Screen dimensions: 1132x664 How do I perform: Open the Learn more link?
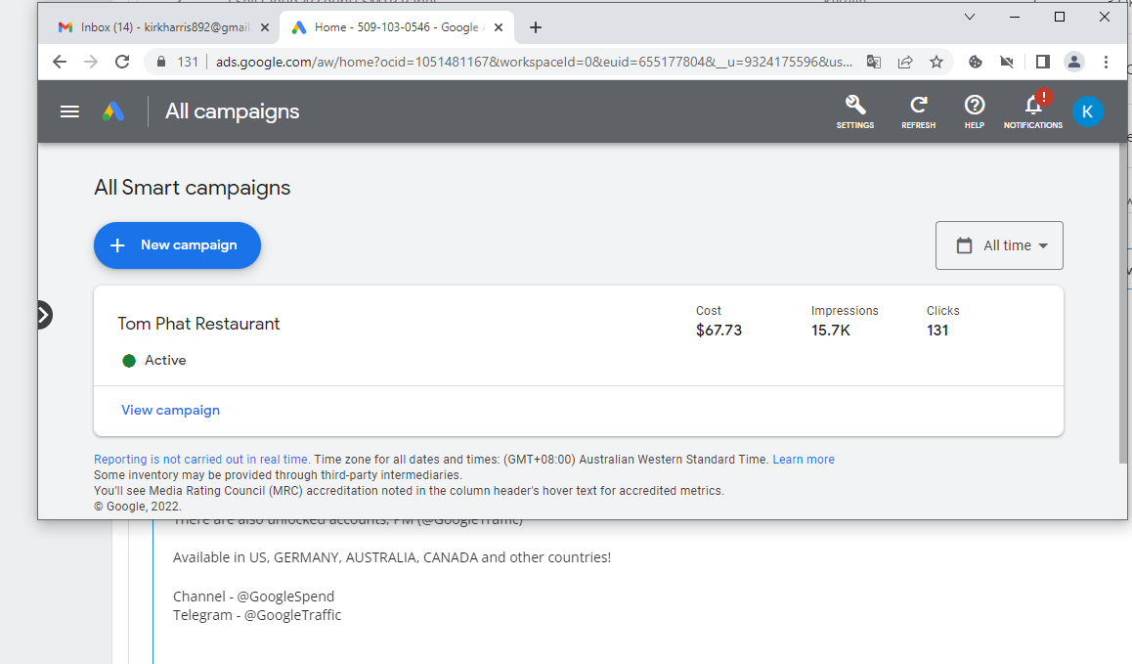coord(804,459)
